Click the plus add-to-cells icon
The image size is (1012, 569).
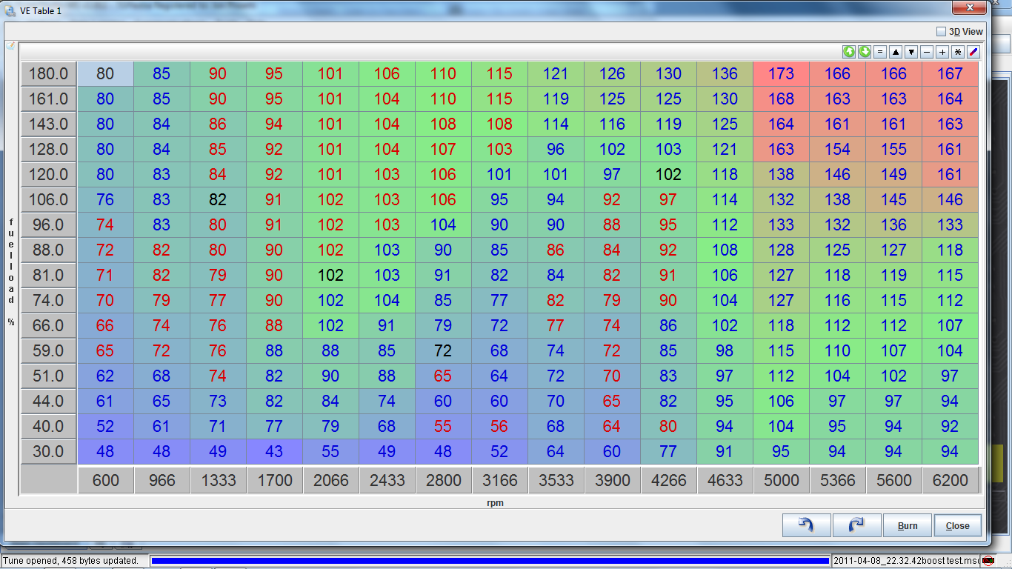click(942, 52)
